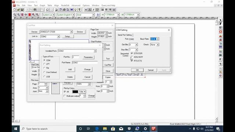The width and height of the screenshot is (235, 132).
Task: Open file via folder toolbar icon
Action: tap(18, 10)
